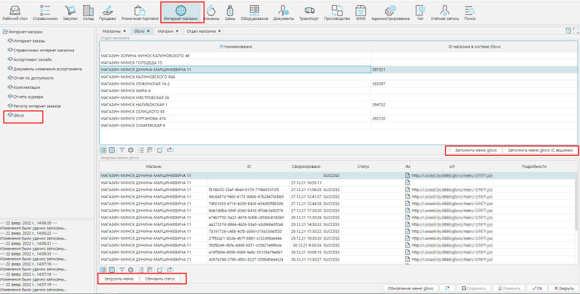This screenshot has height=294, width=580.
Task: Click the Обновить статус button
Action: click(x=160, y=279)
